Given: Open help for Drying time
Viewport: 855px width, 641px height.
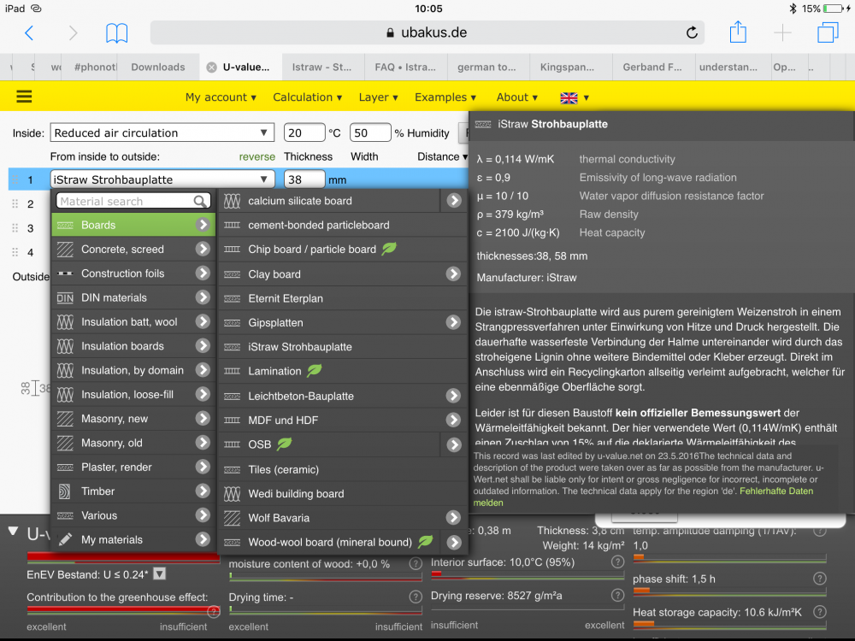Looking at the screenshot, I should pos(415,597).
